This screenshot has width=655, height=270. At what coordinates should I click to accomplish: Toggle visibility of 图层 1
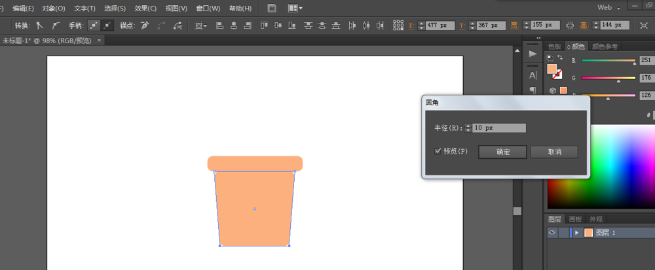point(552,233)
